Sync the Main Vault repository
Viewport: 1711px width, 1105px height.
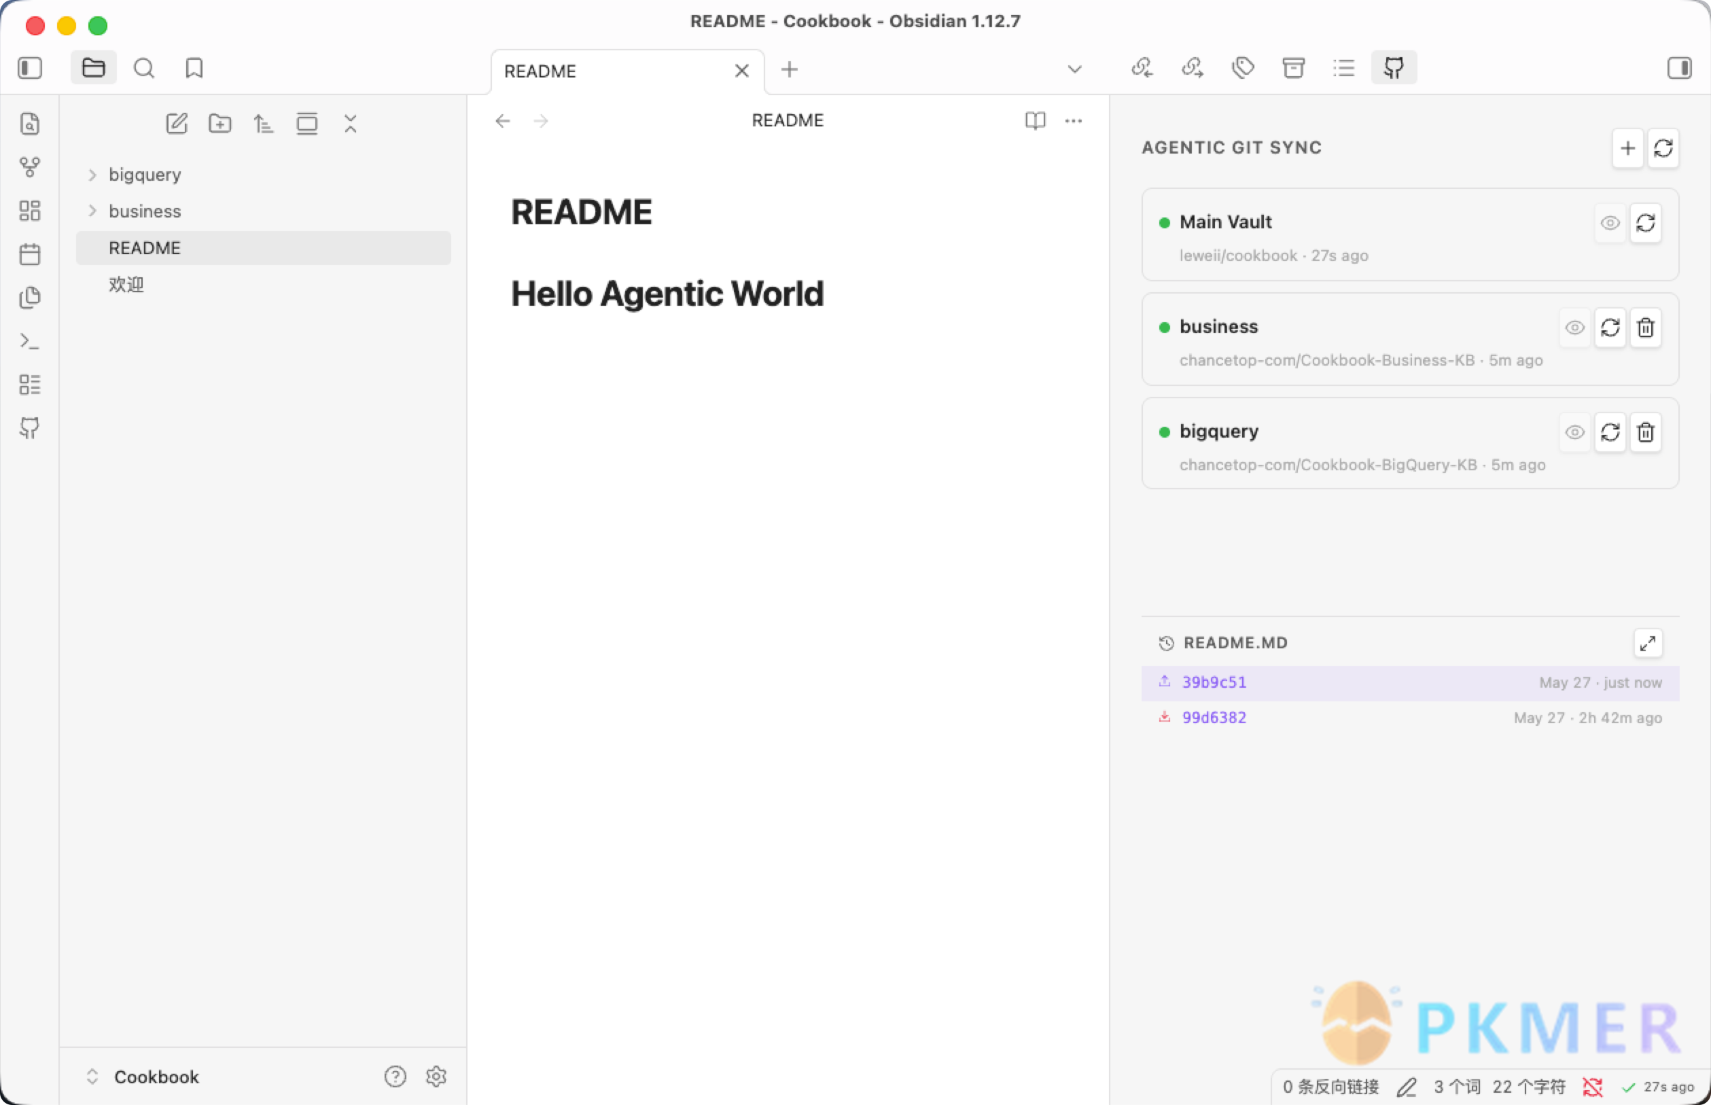1645,223
